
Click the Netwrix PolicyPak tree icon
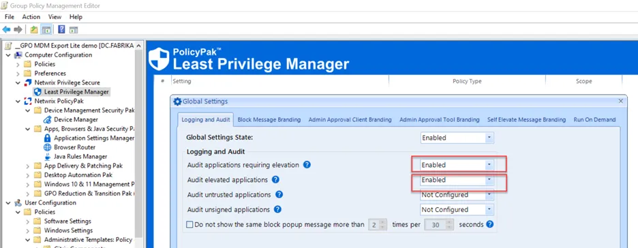(x=28, y=102)
